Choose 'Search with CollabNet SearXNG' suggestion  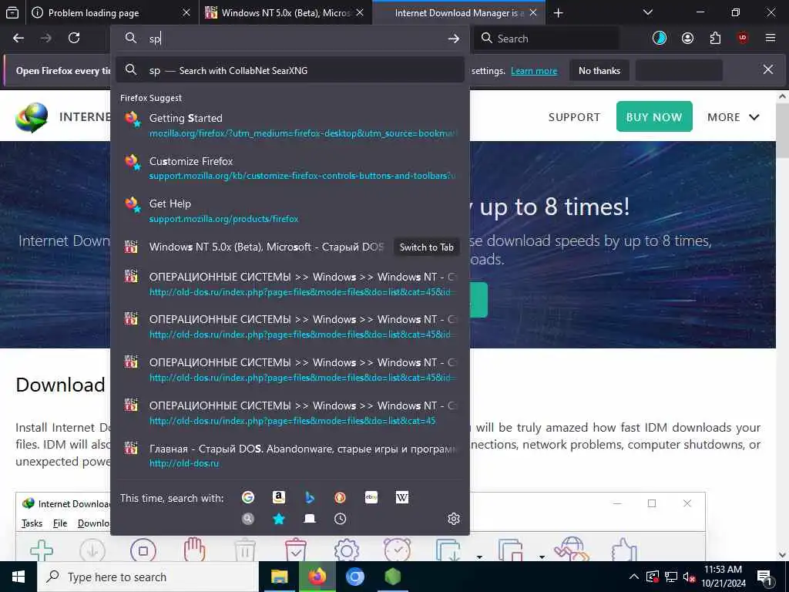coord(290,70)
